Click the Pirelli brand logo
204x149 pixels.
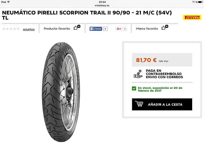[192, 18]
